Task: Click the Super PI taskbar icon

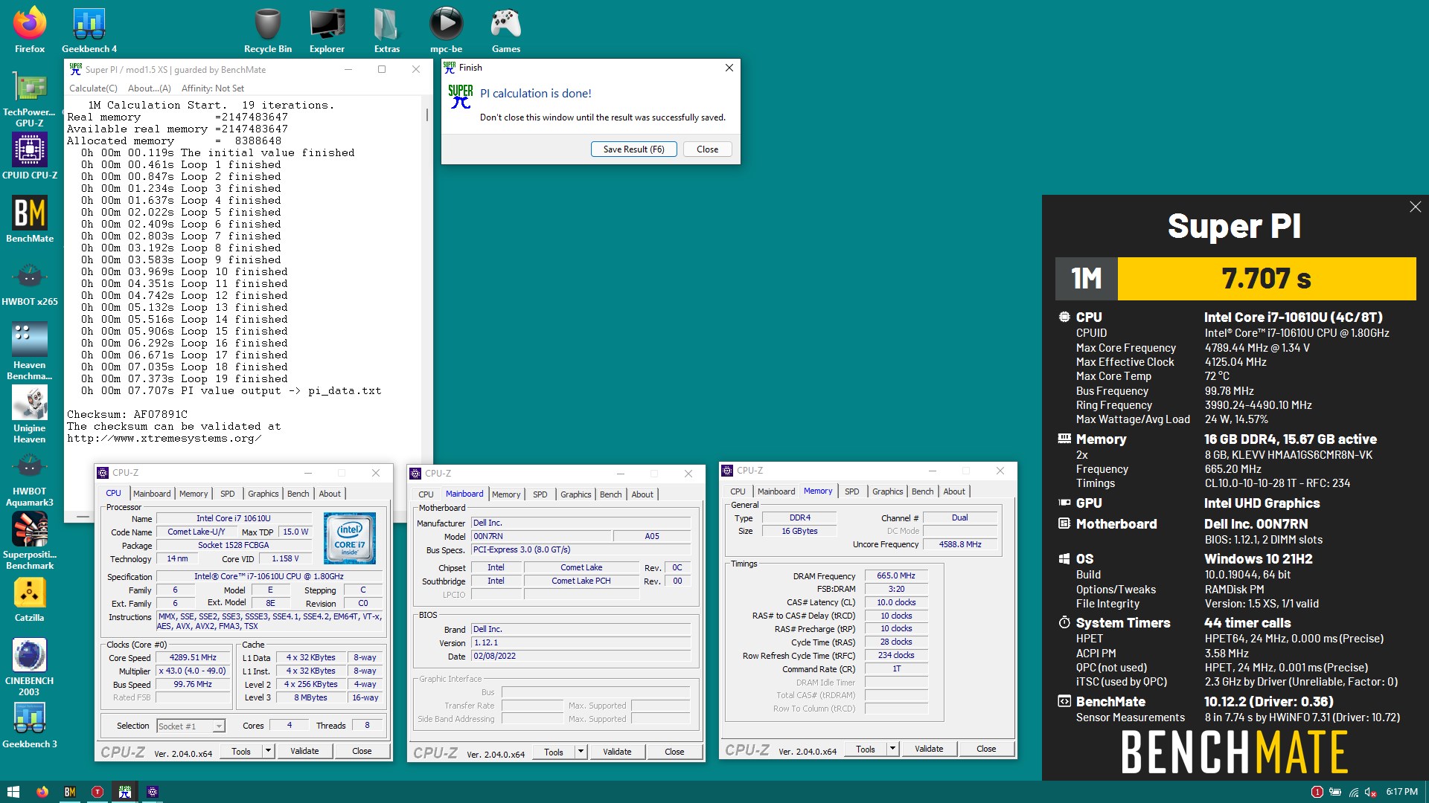Action: tap(124, 792)
